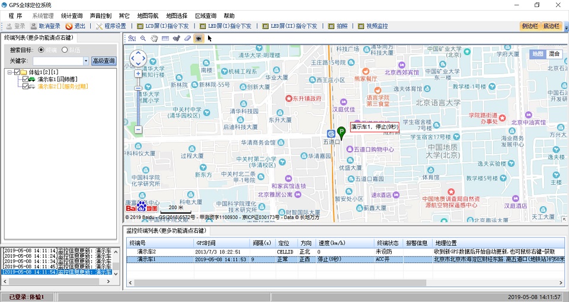Click the 取消登录 toolbar button

point(46,26)
